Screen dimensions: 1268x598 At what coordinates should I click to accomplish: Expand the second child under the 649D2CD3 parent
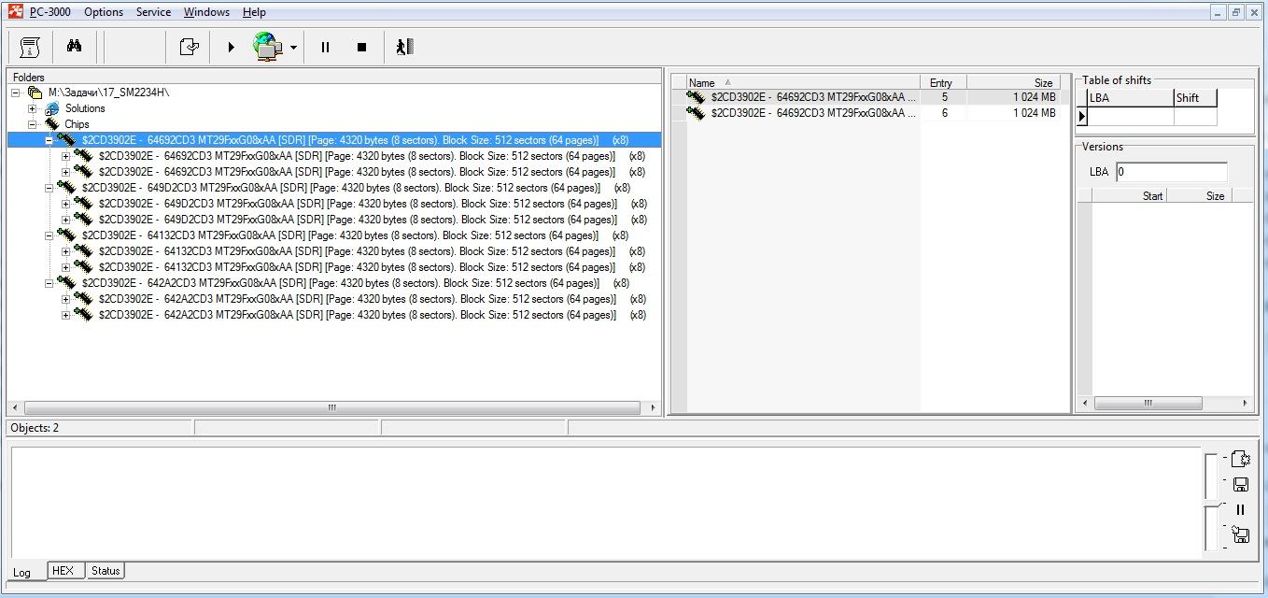(x=66, y=220)
